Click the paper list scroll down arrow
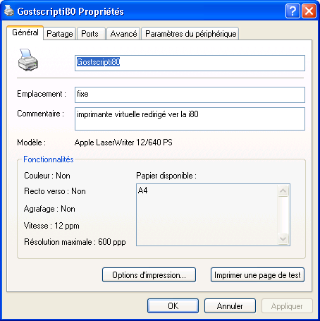This screenshot has height=321, width=320. click(283, 239)
